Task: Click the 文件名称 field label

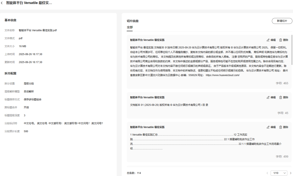Action: [x=9, y=30]
